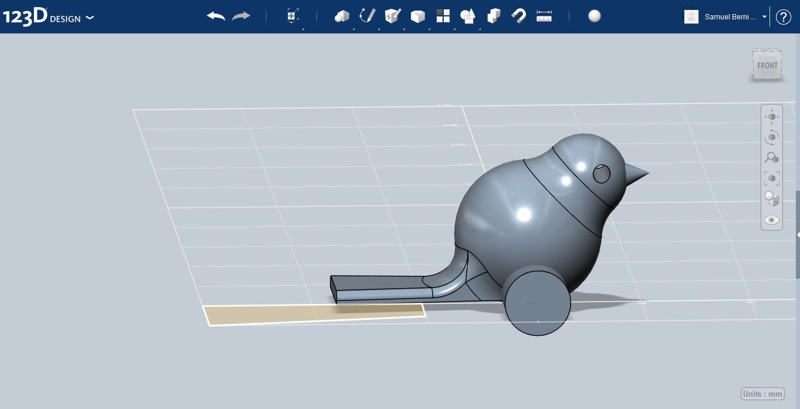Viewport: 800px width, 409px height.
Task: Open the Primitives shapes menu icon
Action: click(342, 16)
